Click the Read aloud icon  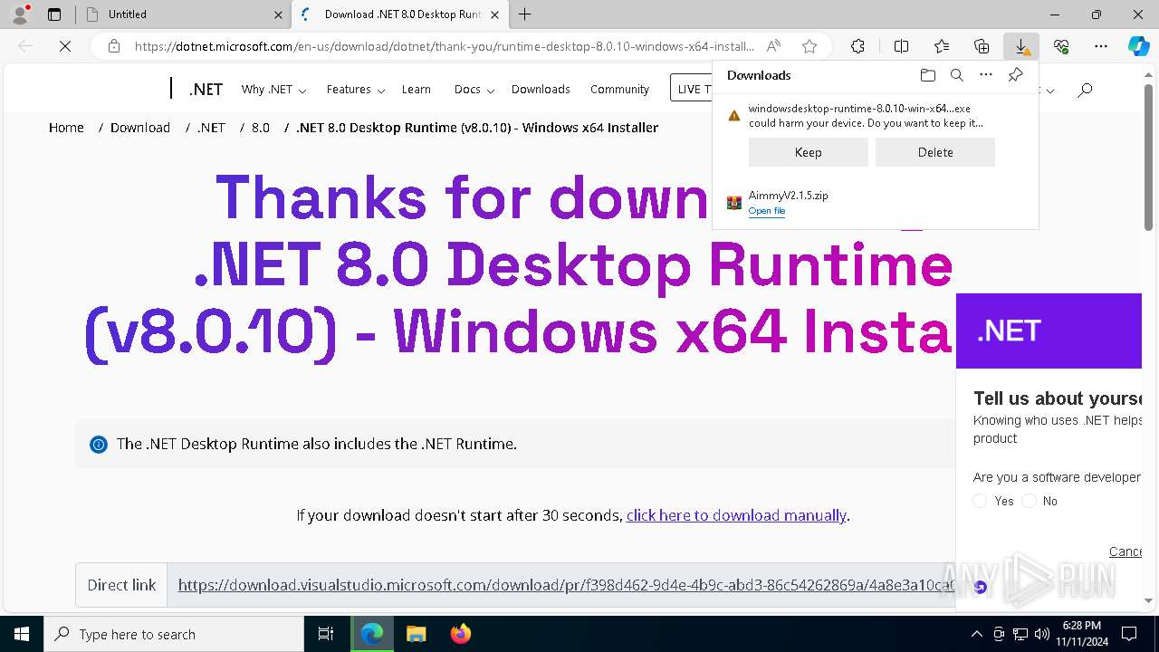click(773, 46)
